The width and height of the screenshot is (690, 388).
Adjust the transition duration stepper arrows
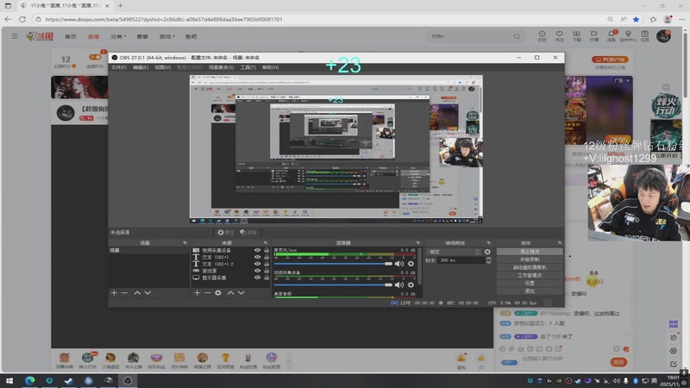[488, 260]
